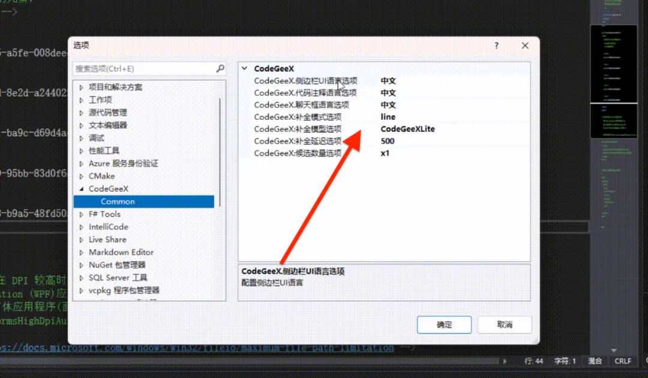
Task: Select the 调试 tree item
Action: click(96, 138)
